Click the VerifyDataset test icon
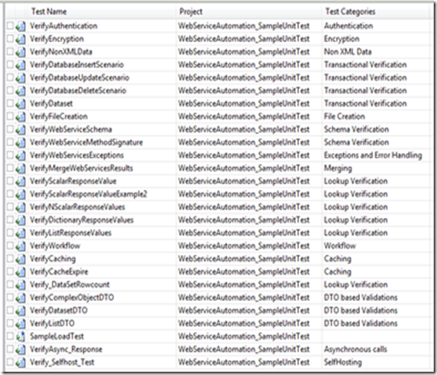The image size is (437, 375). [x=21, y=104]
